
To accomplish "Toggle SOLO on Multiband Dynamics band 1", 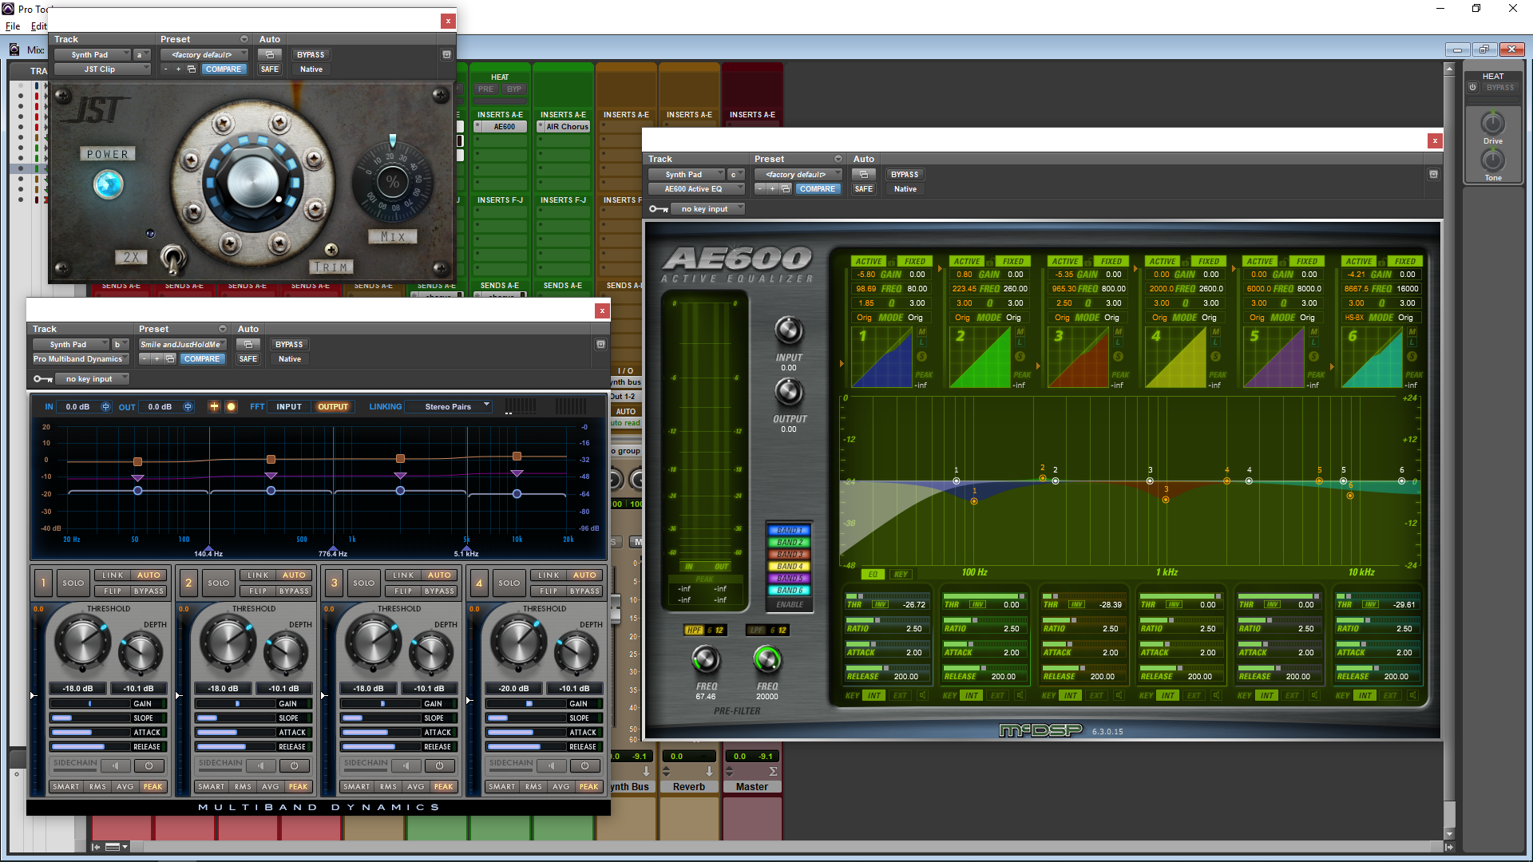I will pos(73,583).
